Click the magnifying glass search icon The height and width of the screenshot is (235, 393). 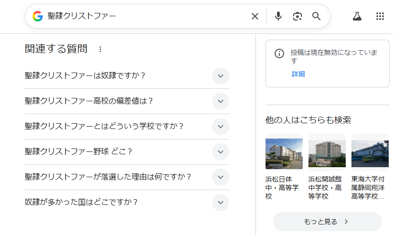pyautogui.click(x=317, y=16)
